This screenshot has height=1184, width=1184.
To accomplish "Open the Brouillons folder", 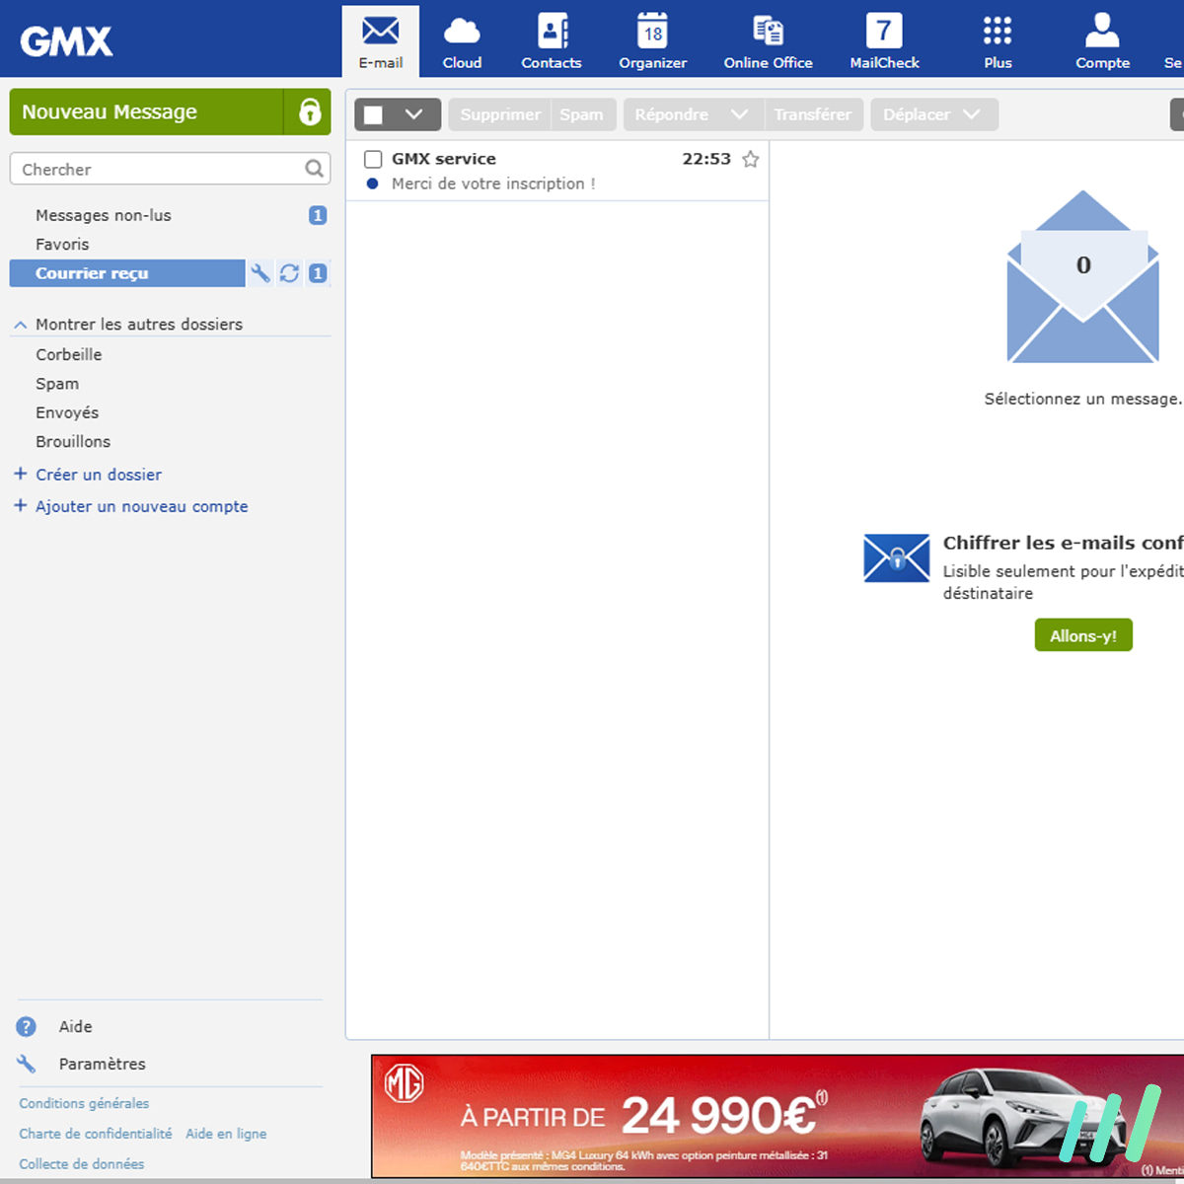I will (73, 441).
